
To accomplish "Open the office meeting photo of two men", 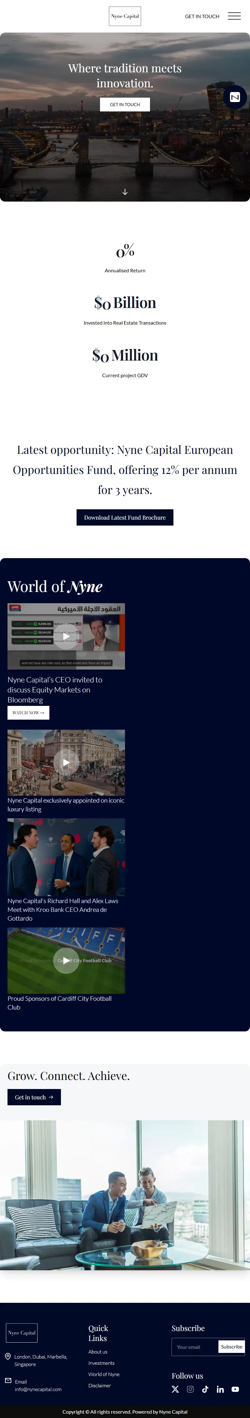I will pyautogui.click(x=125, y=1195).
